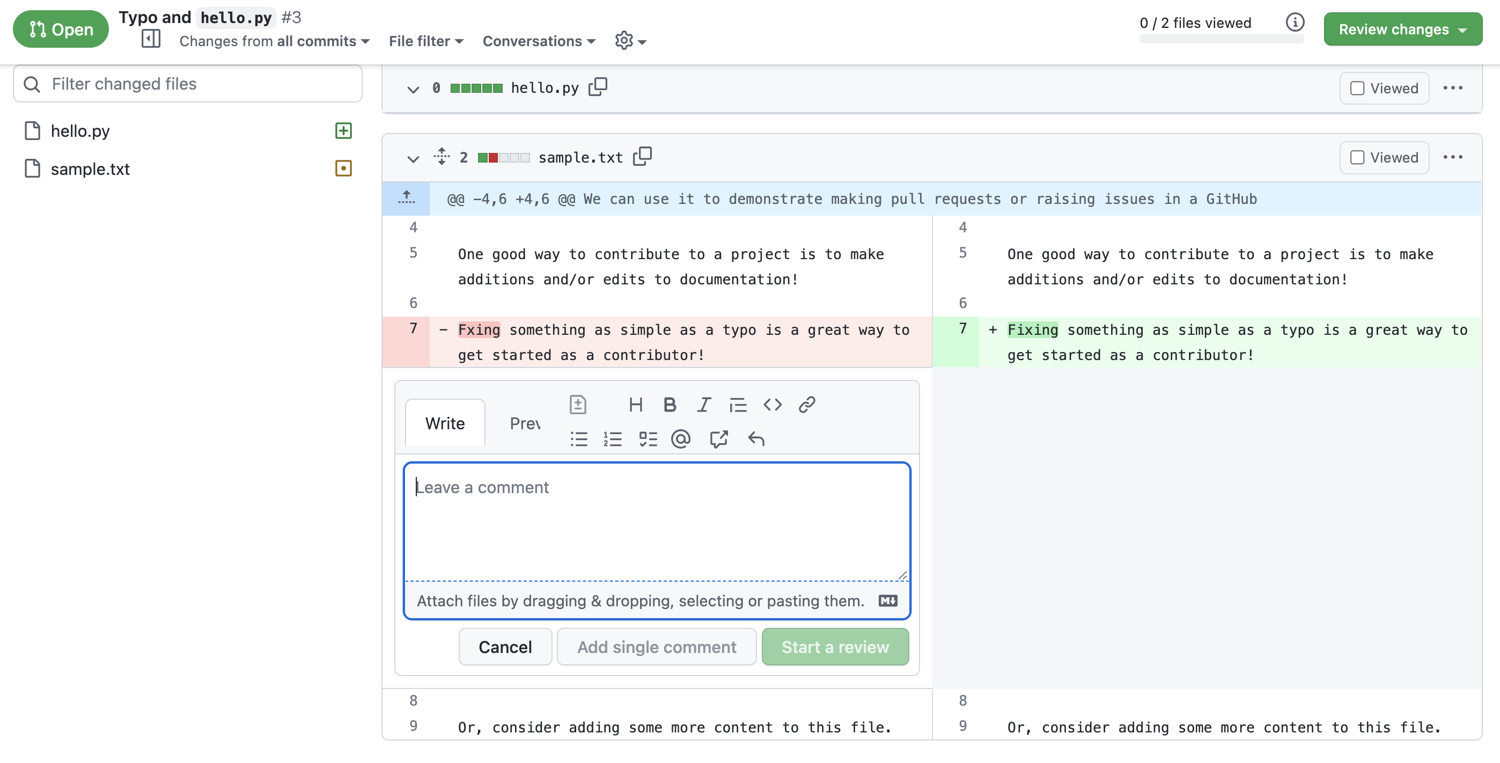1500x763 pixels.
Task: Apply italic formatting in comment editor
Action: pos(703,404)
